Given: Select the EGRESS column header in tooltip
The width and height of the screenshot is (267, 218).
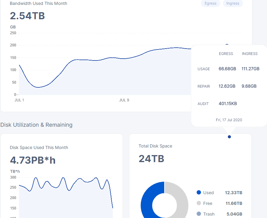Looking at the screenshot, I should [x=226, y=54].
